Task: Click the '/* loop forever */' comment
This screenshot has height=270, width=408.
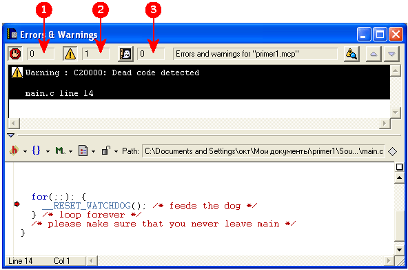Action: click(x=92, y=215)
